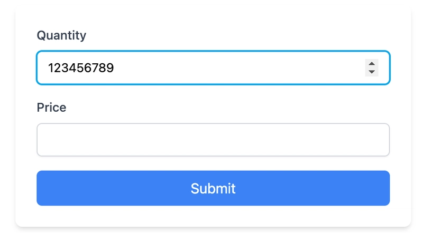Activate the Price field below Quantity

pyautogui.click(x=213, y=140)
